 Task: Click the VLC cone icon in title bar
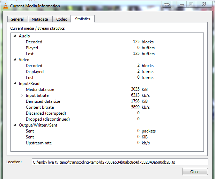[6, 6]
